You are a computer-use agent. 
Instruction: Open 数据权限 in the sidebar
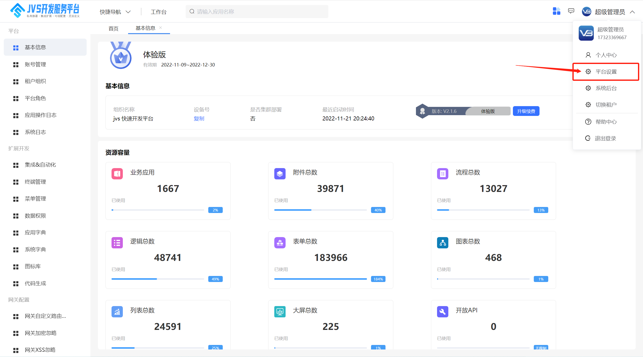tap(45, 216)
